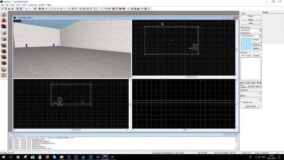
Task: Open the Map menu
Action: tap(12, 5)
